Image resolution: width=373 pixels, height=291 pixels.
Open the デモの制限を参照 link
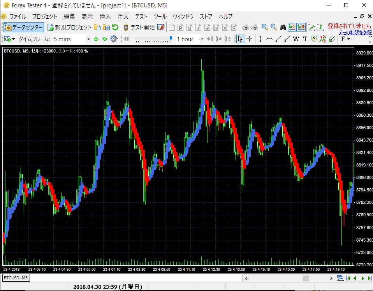[355, 32]
